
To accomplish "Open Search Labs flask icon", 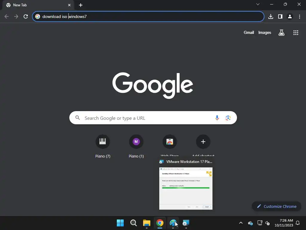I will 281,32.
